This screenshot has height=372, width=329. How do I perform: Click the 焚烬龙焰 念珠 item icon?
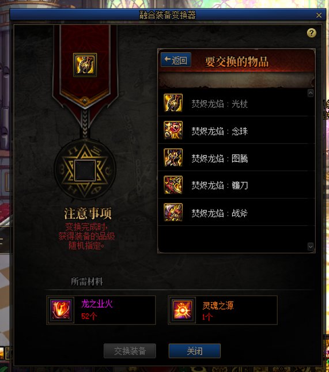[173, 130]
